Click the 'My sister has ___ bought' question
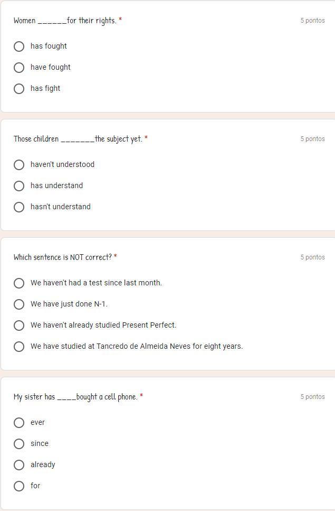The image size is (335, 511). [75, 397]
